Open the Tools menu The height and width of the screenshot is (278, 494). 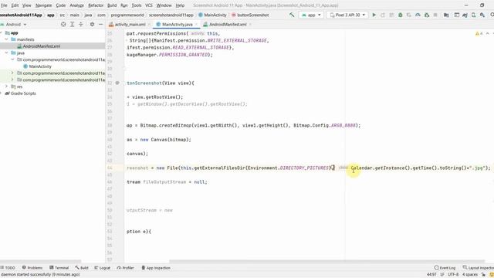[x=137, y=5]
